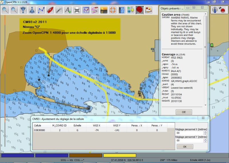Click the object list scrollbar down arrow
The width and height of the screenshot is (229, 163).
[206, 105]
